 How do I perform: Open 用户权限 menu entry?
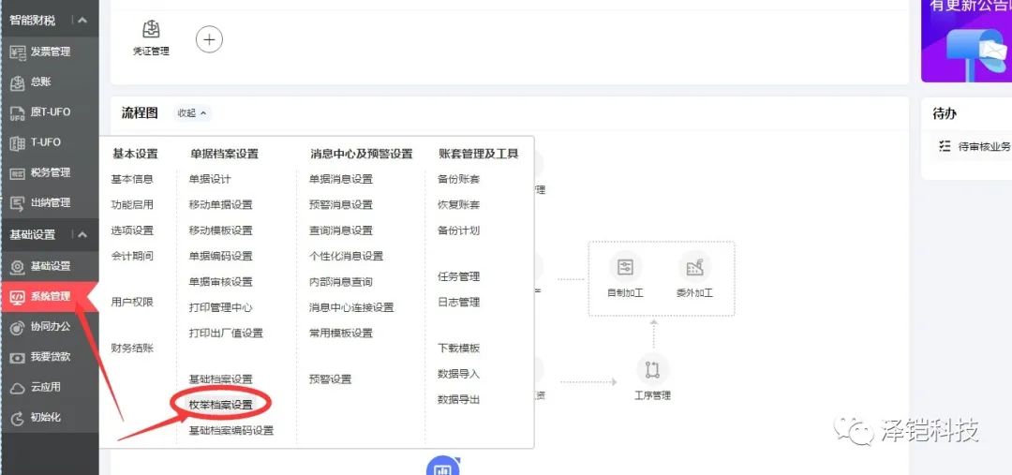coord(132,302)
